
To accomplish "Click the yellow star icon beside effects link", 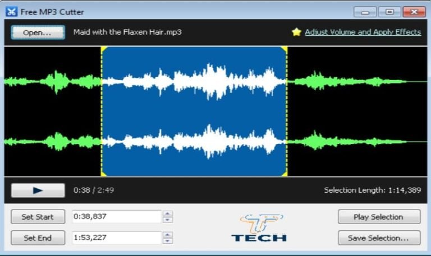I will 296,32.
